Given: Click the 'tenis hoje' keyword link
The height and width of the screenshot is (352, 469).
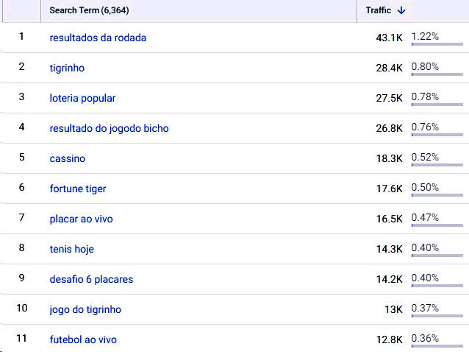Looking at the screenshot, I should pos(71,249).
